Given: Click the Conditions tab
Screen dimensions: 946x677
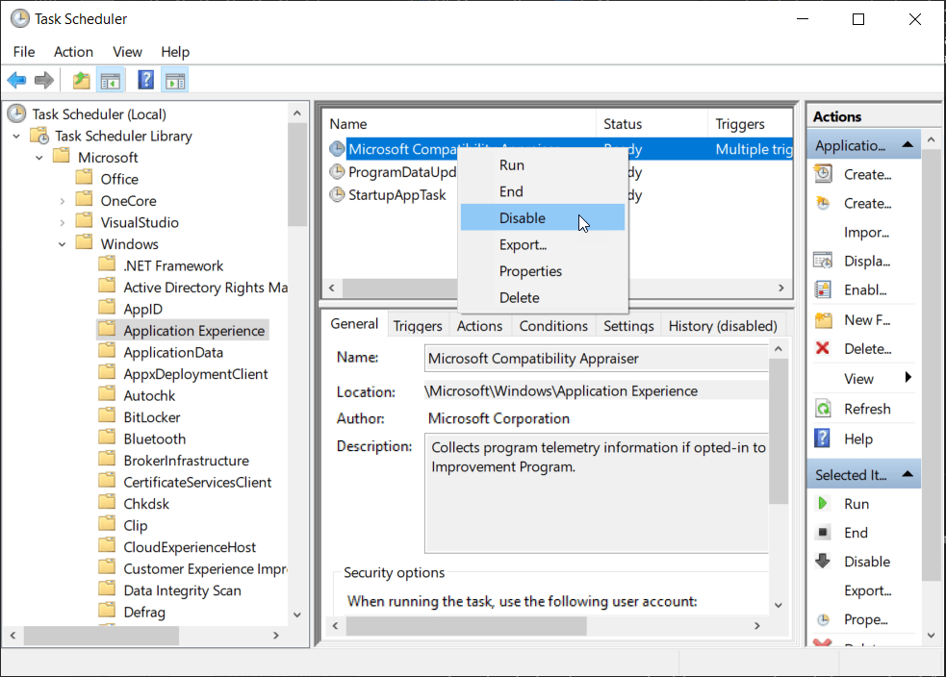Looking at the screenshot, I should [x=552, y=325].
